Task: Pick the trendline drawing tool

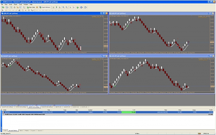Action: click(x=16, y=10)
